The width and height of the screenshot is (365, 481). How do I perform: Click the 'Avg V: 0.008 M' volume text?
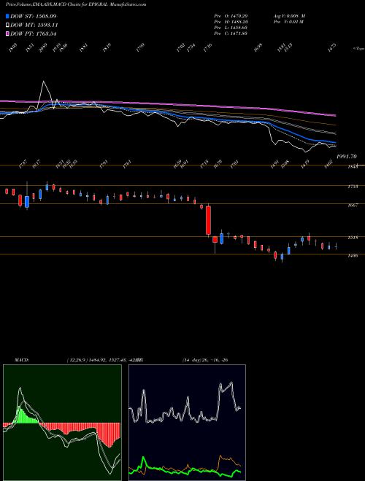[289, 16]
